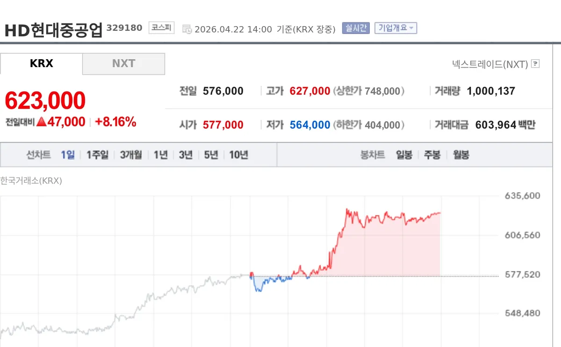Select the 3년 chart period
Screen dimensions: 561x347
[186, 155]
